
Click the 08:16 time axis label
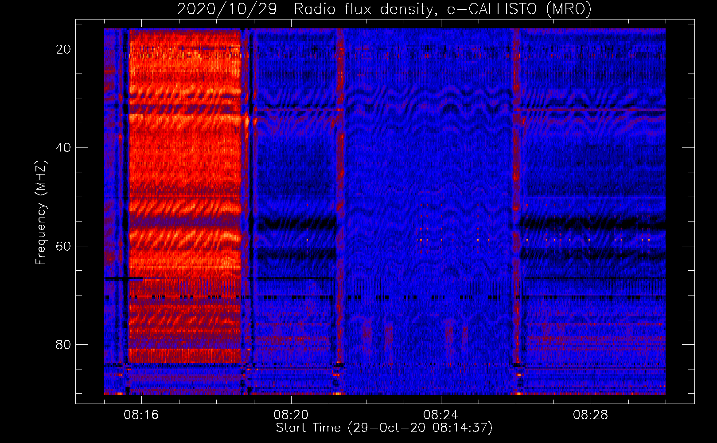pyautogui.click(x=141, y=415)
